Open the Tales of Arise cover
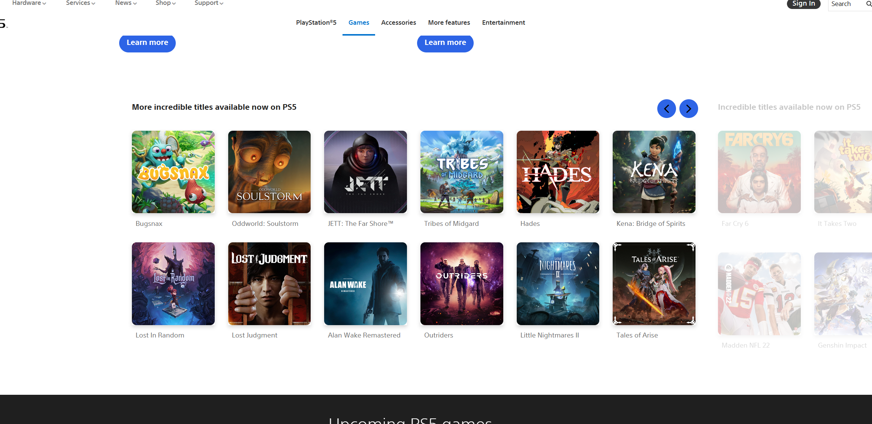The width and height of the screenshot is (872, 424). [x=654, y=284]
